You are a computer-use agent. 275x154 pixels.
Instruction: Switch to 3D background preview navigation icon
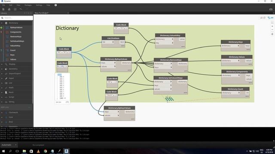pyautogui.click(x=263, y=18)
